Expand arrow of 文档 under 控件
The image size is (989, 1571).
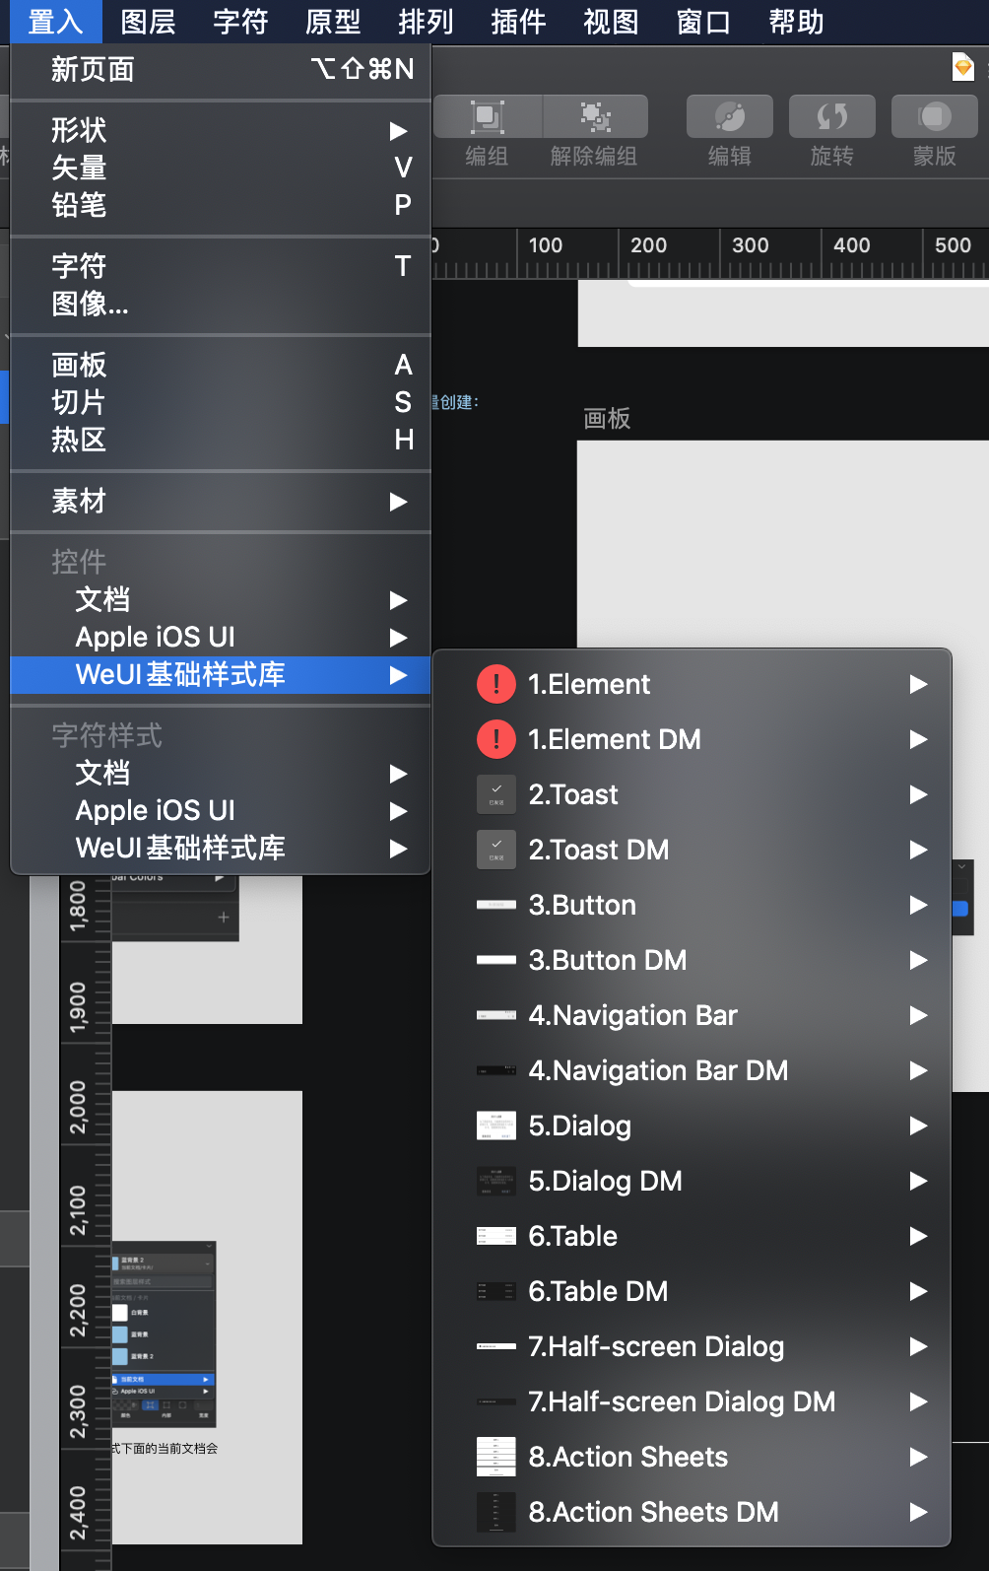coord(398,600)
